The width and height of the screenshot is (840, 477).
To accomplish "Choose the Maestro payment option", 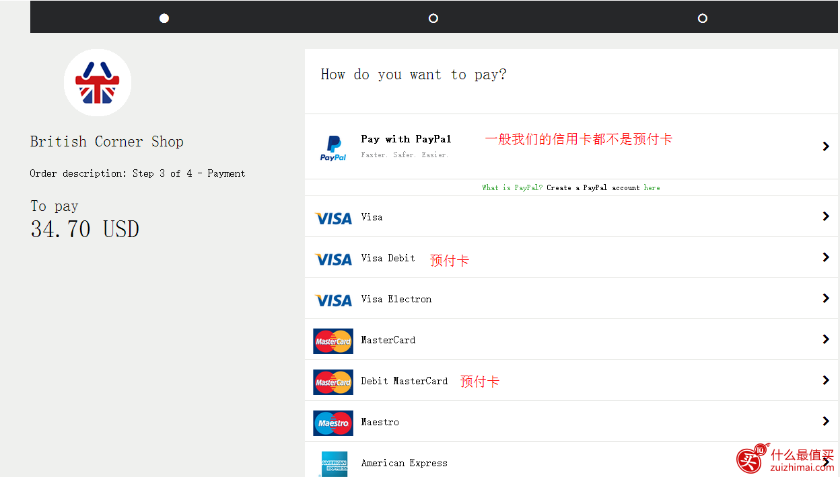I will (571, 421).
